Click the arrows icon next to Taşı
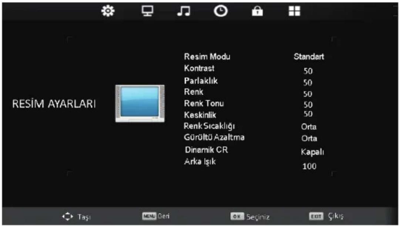 point(67,217)
